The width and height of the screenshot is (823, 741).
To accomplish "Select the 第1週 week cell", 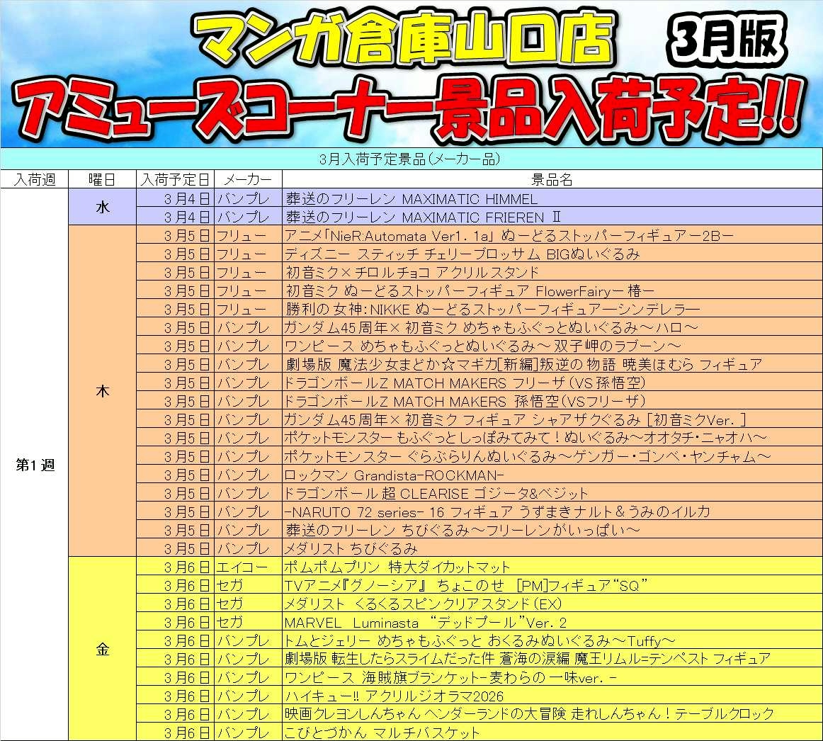I will click(34, 465).
